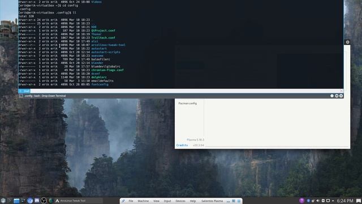This screenshot has width=362, height=204.
Task: Open the volume control tray icon
Action: [x=318, y=201]
